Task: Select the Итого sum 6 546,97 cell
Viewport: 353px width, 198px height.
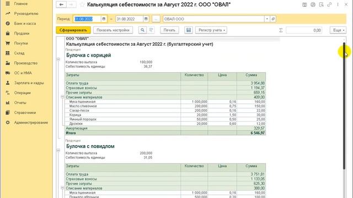Action: [252, 133]
